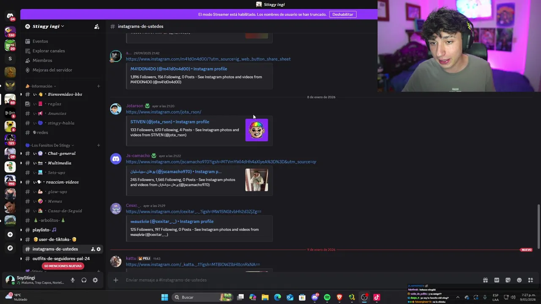541x304 pixels.
Task: Click the add a server plus icon
Action: [10, 234]
